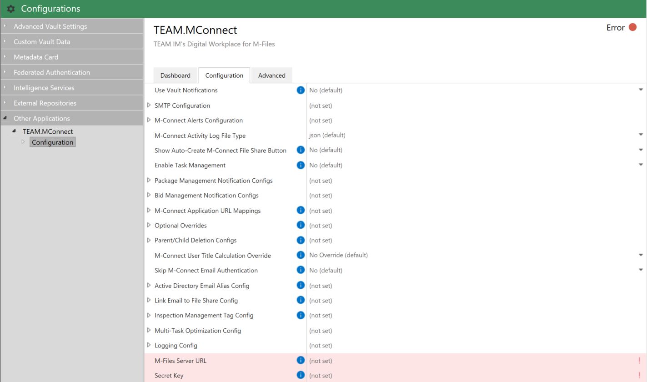
Task: Click the Federated Authentication sidebar entry
Action: click(51, 72)
